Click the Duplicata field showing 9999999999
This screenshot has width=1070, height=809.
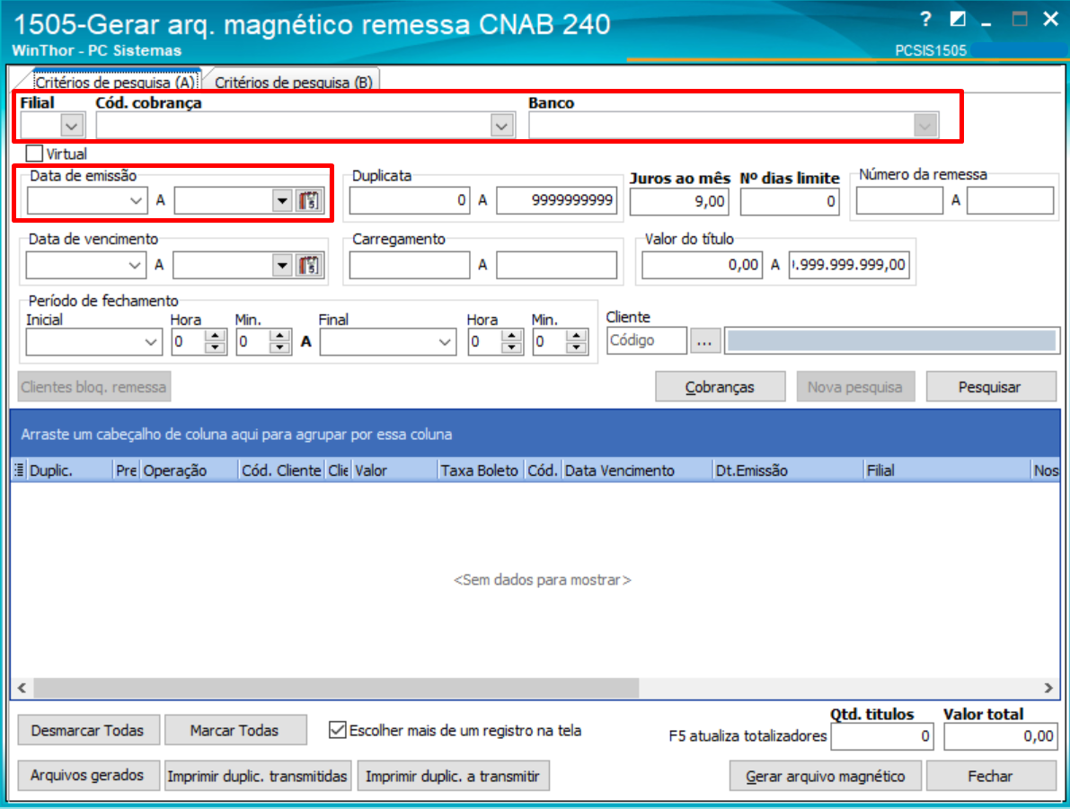557,200
